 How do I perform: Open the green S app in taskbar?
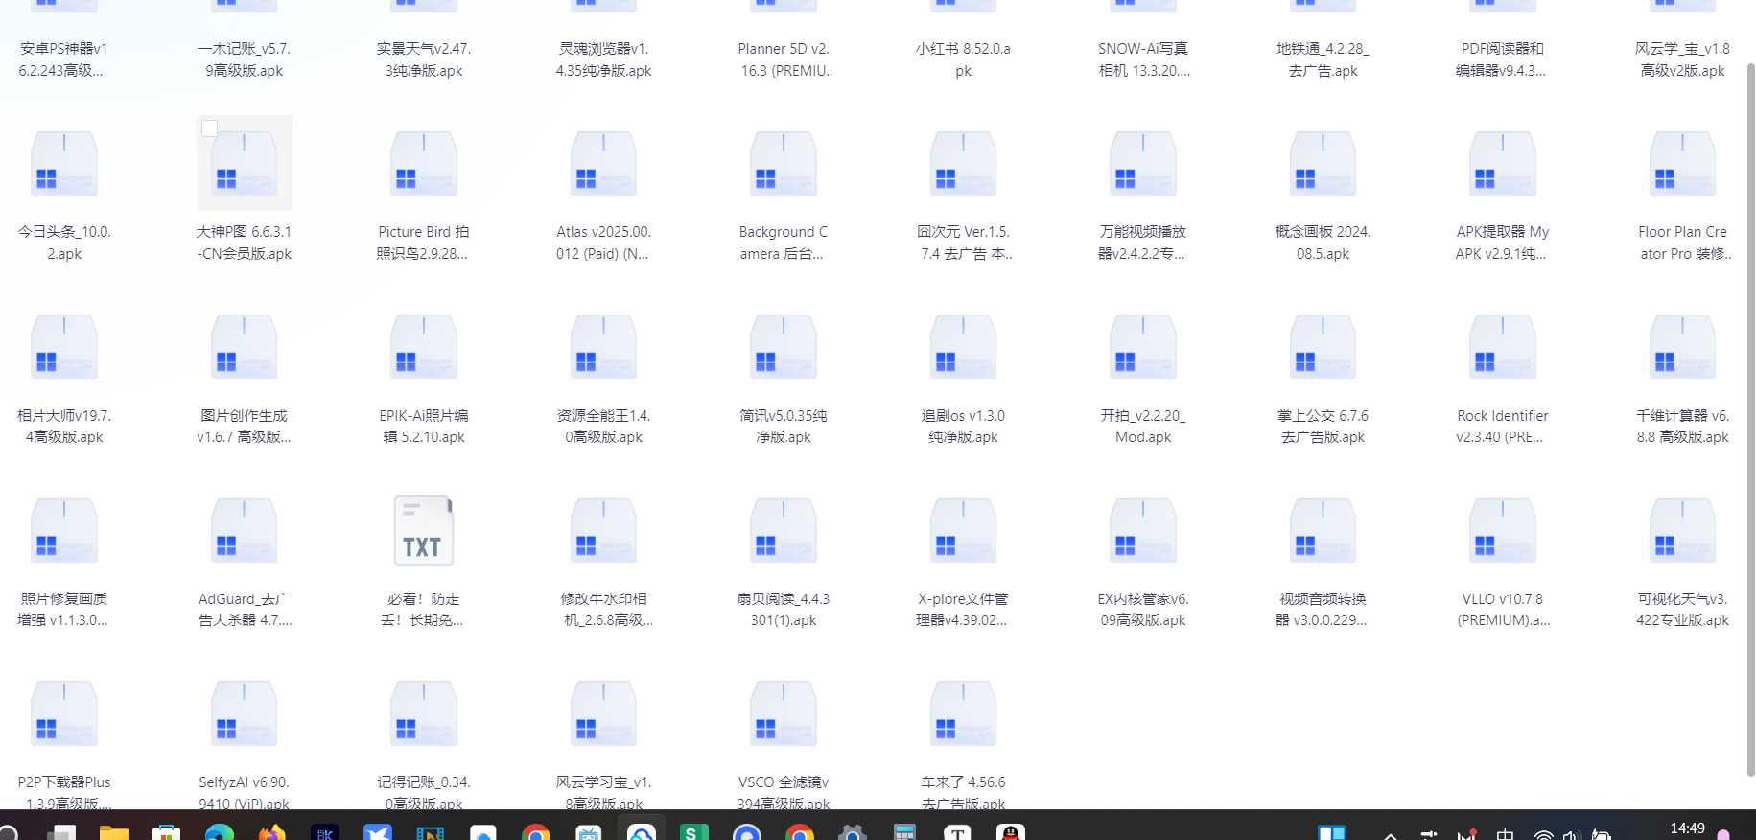[693, 831]
